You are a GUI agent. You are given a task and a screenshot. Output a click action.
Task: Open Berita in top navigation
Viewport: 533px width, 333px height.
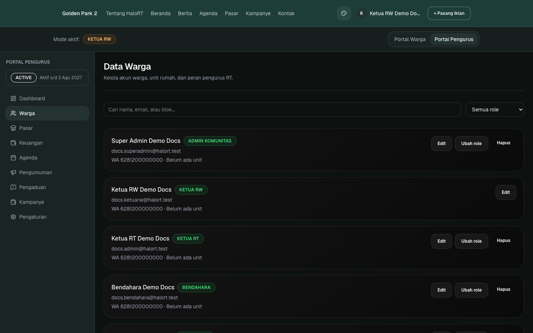point(185,13)
